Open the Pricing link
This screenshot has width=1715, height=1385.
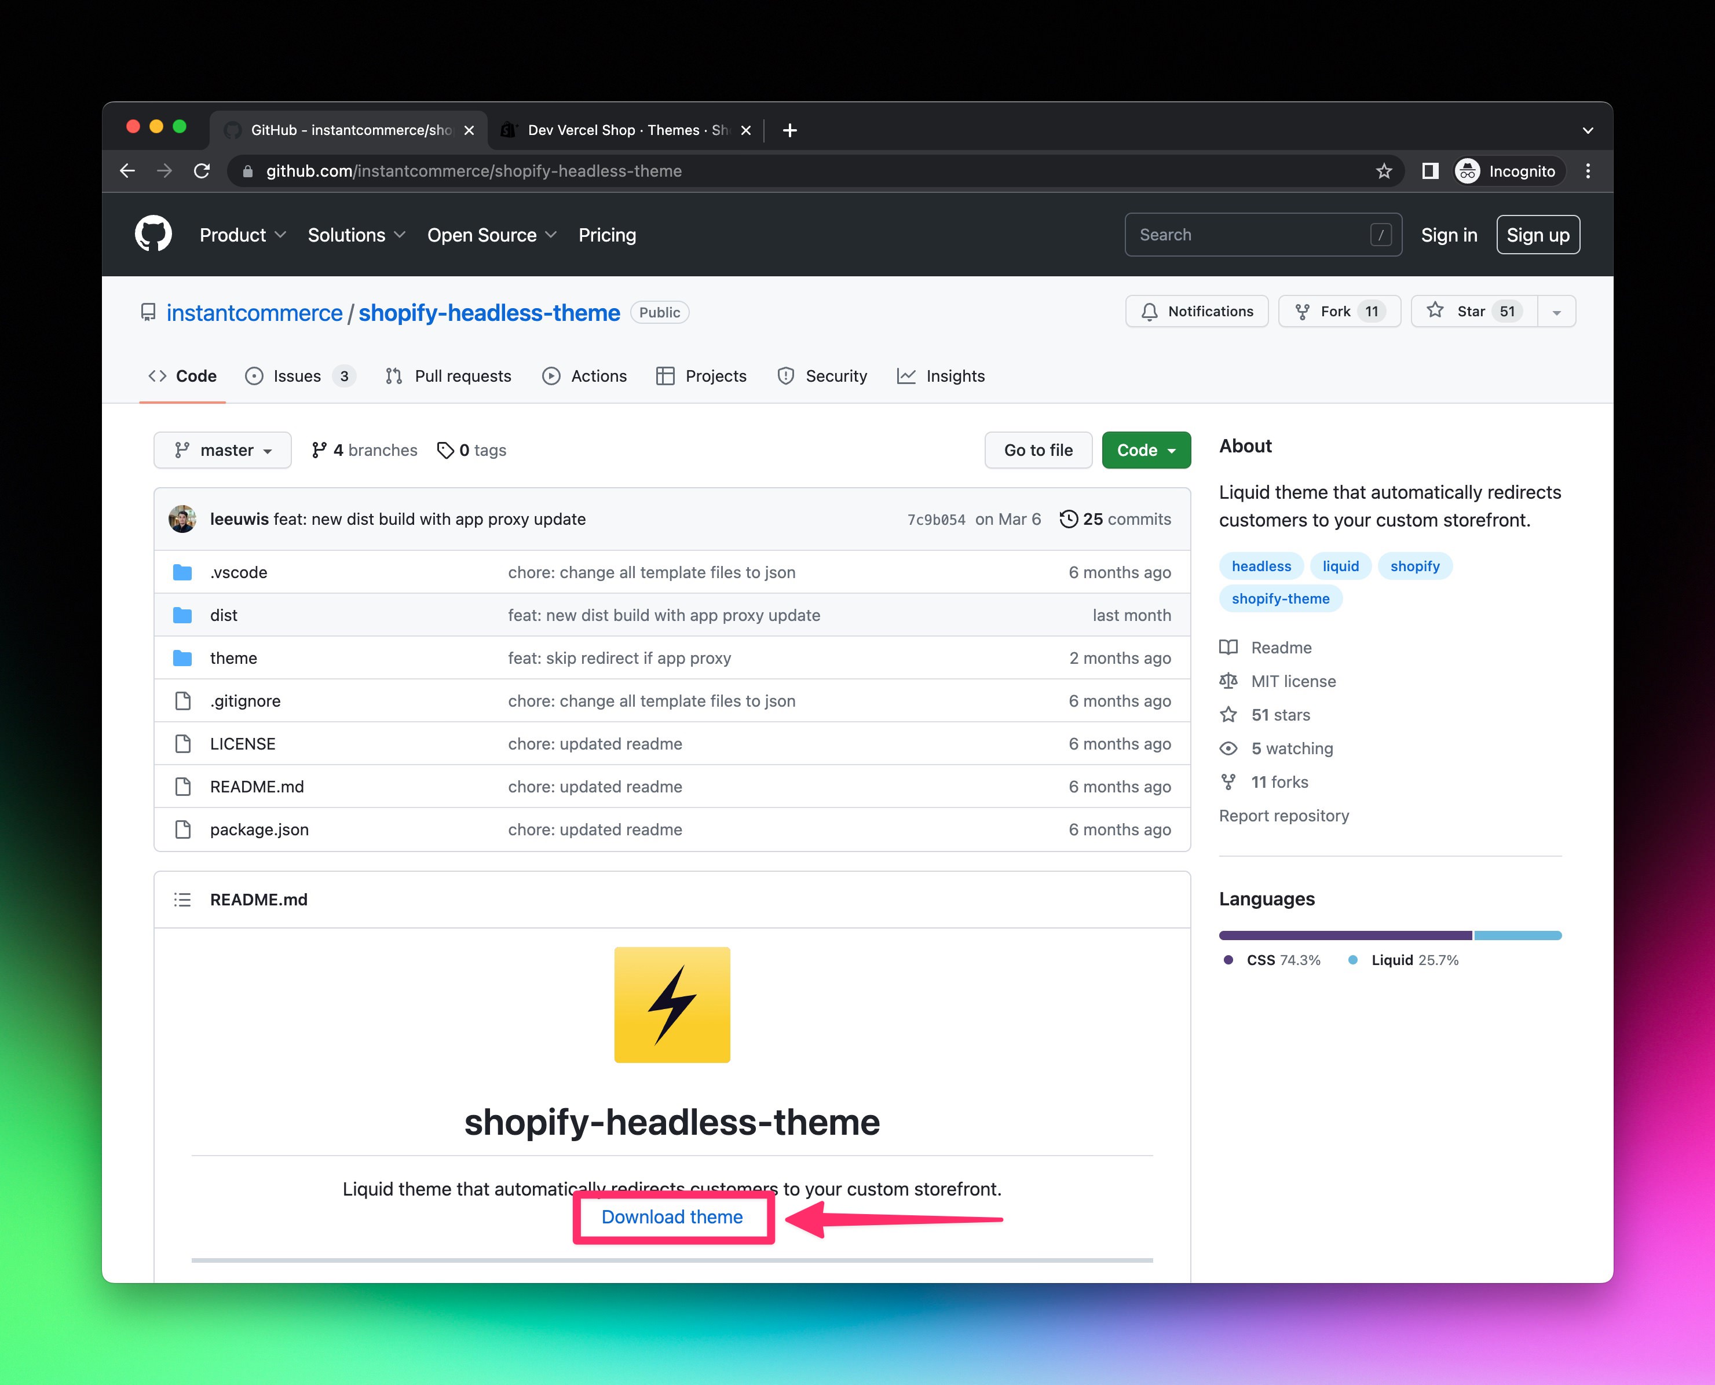click(x=607, y=235)
